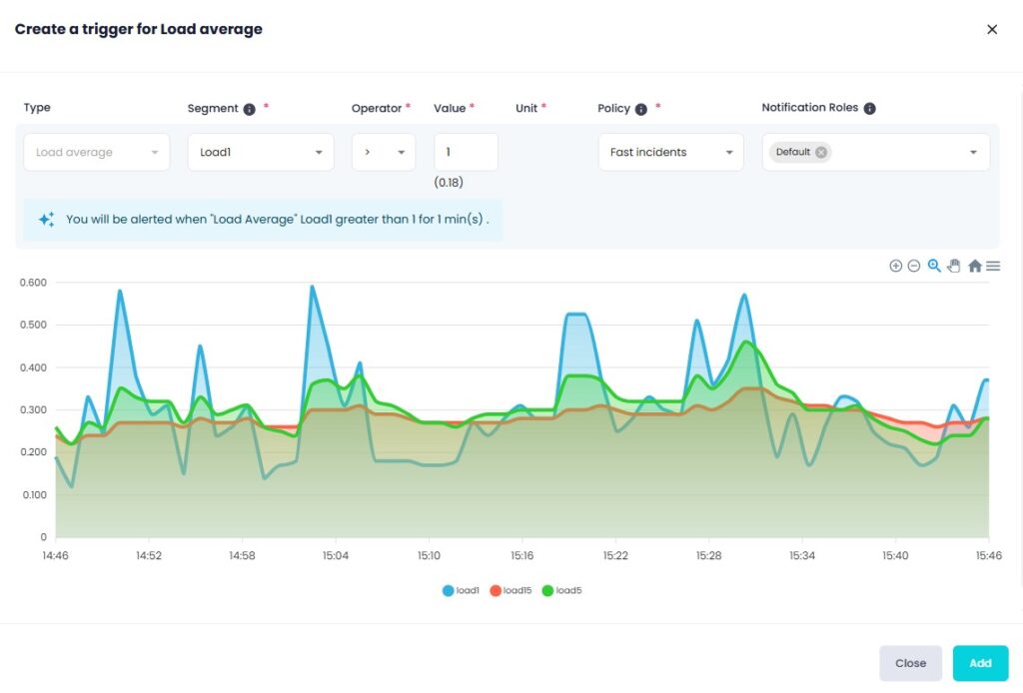Click info icon next to Segment
Viewport: 1023px width, 693px height.
(250, 109)
